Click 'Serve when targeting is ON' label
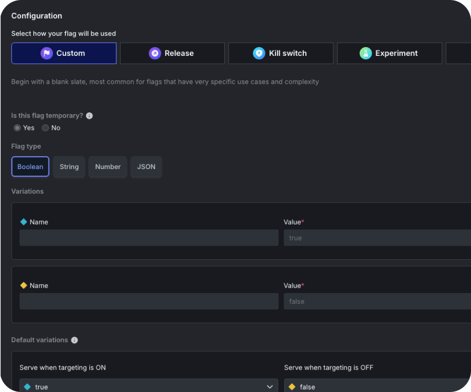471x392 pixels. [62, 367]
